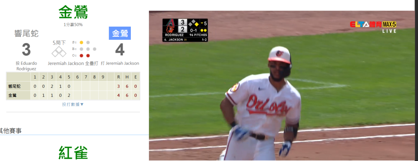Click the 紅雀 team heading

[x=73, y=153]
